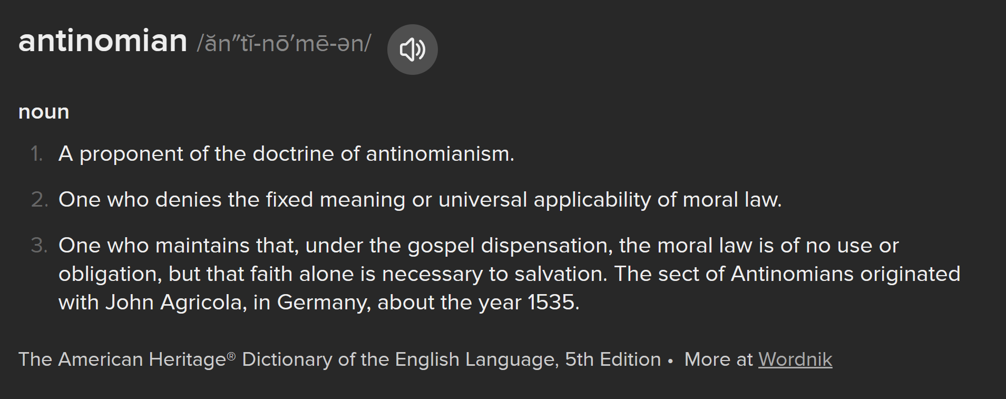Select the second definition starting "One who denies"
The width and height of the screenshot is (1006, 399).
click(x=419, y=200)
